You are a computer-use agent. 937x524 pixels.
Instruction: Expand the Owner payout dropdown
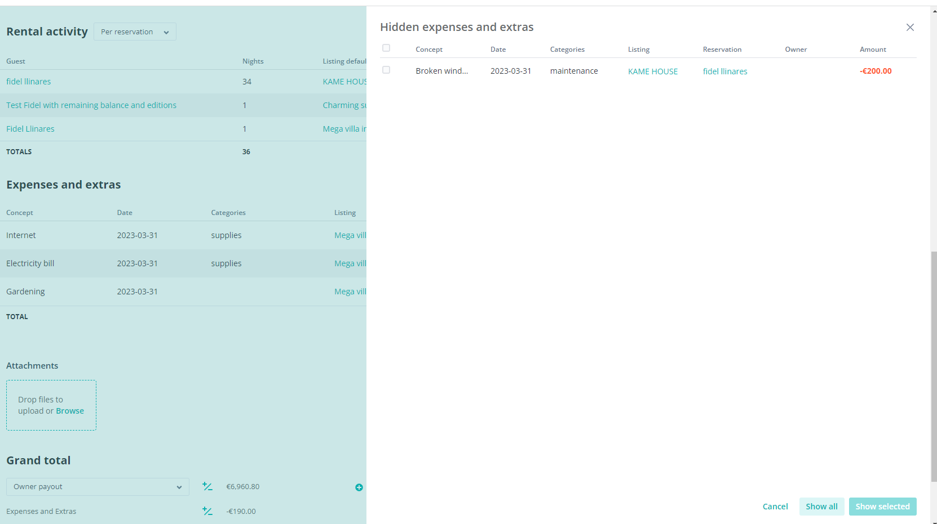click(x=98, y=487)
